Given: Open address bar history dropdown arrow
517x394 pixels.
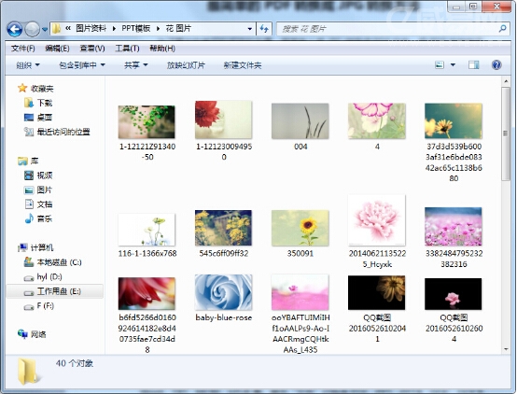Looking at the screenshot, I should click(249, 29).
